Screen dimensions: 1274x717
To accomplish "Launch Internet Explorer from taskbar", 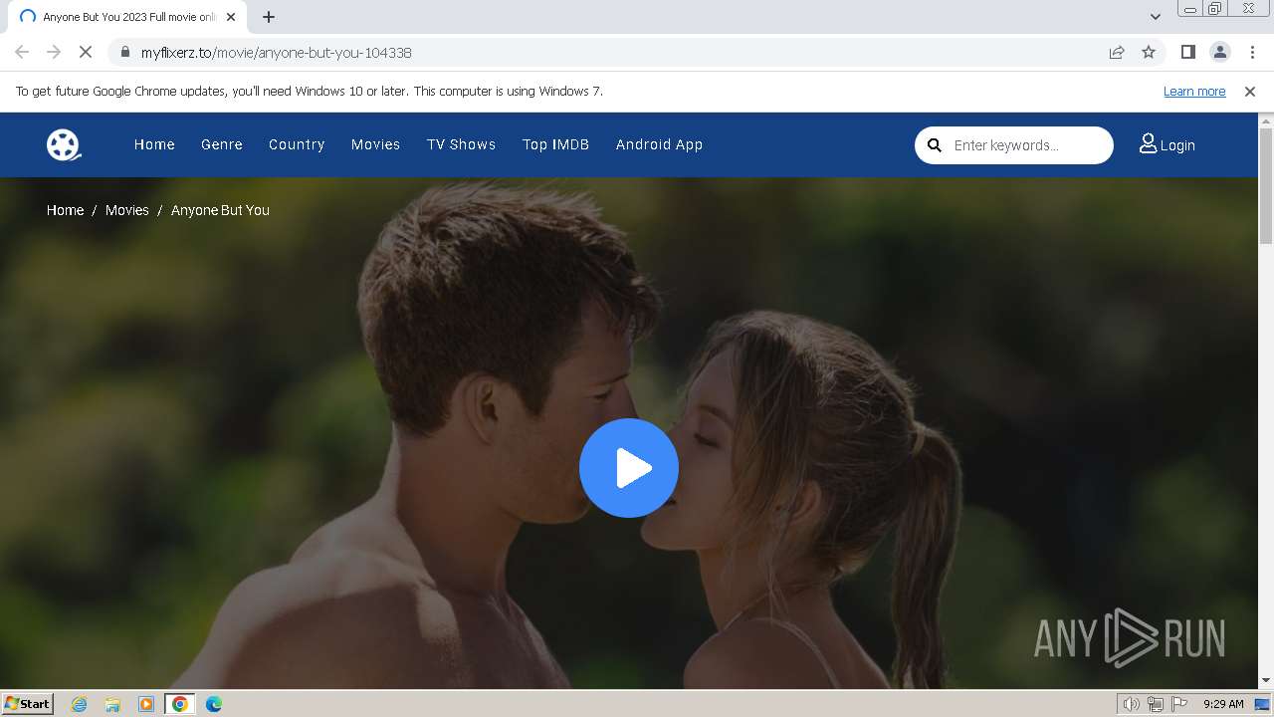I will (x=80, y=704).
